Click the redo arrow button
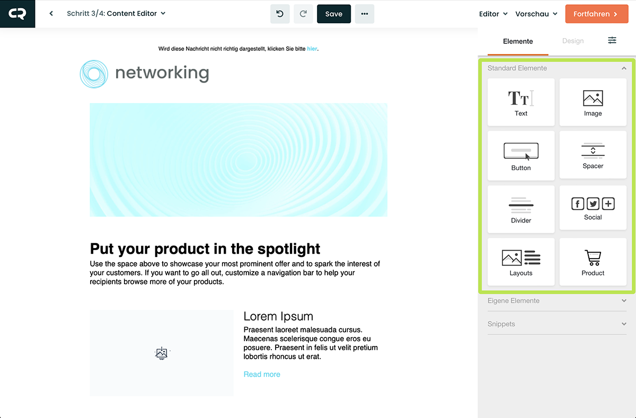This screenshot has width=636, height=418. [x=303, y=14]
